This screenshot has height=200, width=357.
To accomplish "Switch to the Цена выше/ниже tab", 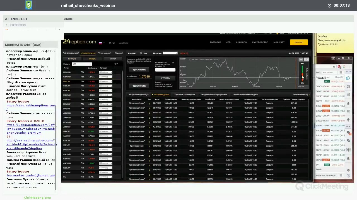I will (x=71, y=53).
